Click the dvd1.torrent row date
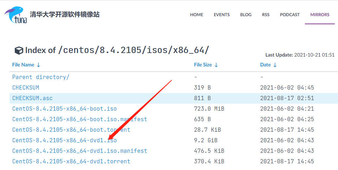The width and height of the screenshot is (338, 170). click(x=287, y=161)
